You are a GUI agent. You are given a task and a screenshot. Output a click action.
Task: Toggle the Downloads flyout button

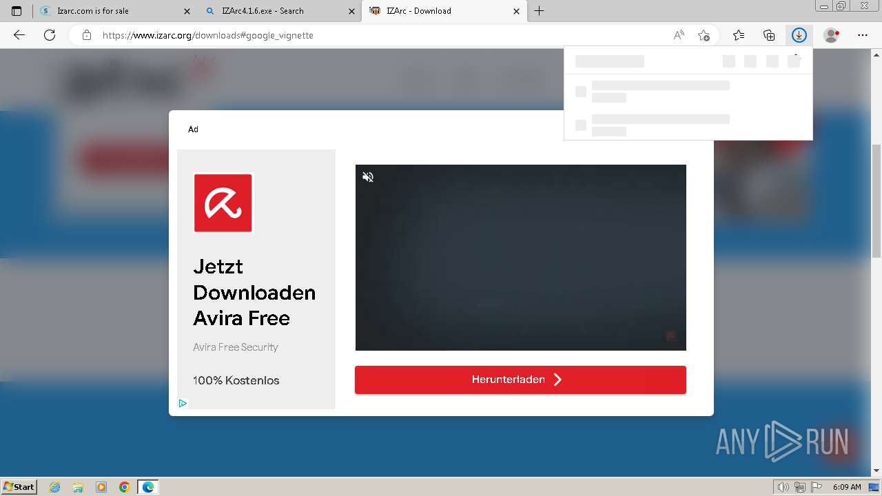[799, 35]
